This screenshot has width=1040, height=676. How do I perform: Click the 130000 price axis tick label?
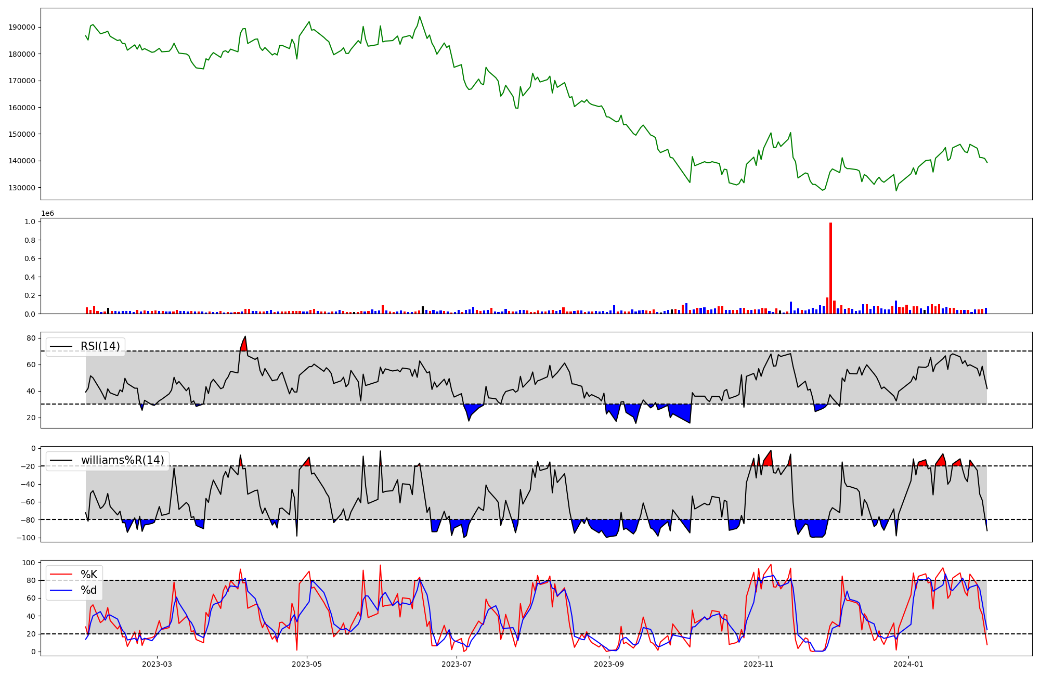(x=22, y=188)
